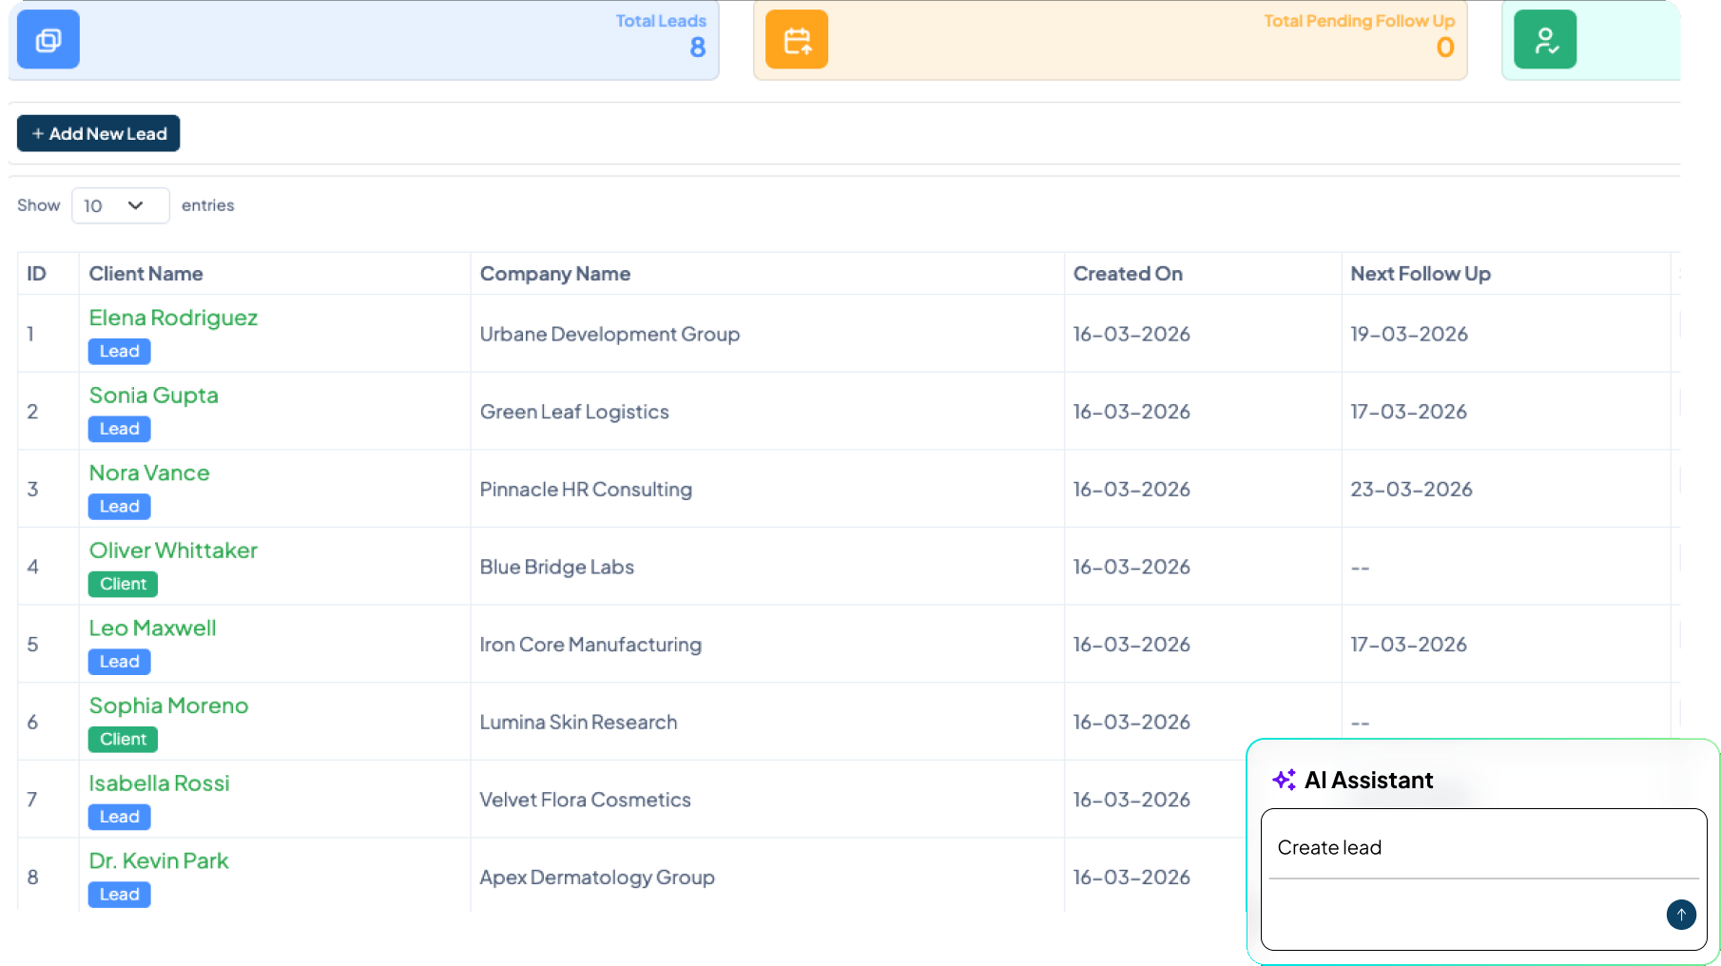This screenshot has height=966, width=1721.
Task: Click the Next Follow Up column header
Action: point(1420,273)
